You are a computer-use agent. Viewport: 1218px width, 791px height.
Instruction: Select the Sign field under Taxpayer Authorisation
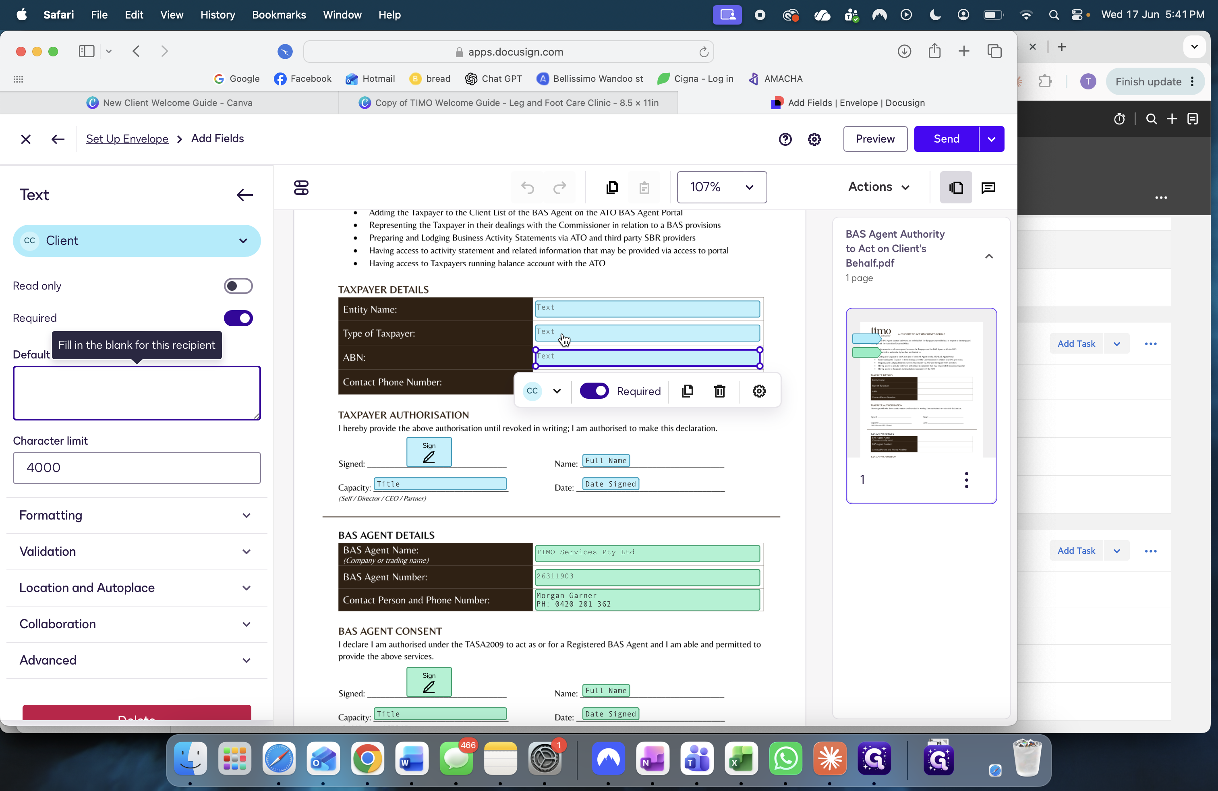(x=429, y=452)
